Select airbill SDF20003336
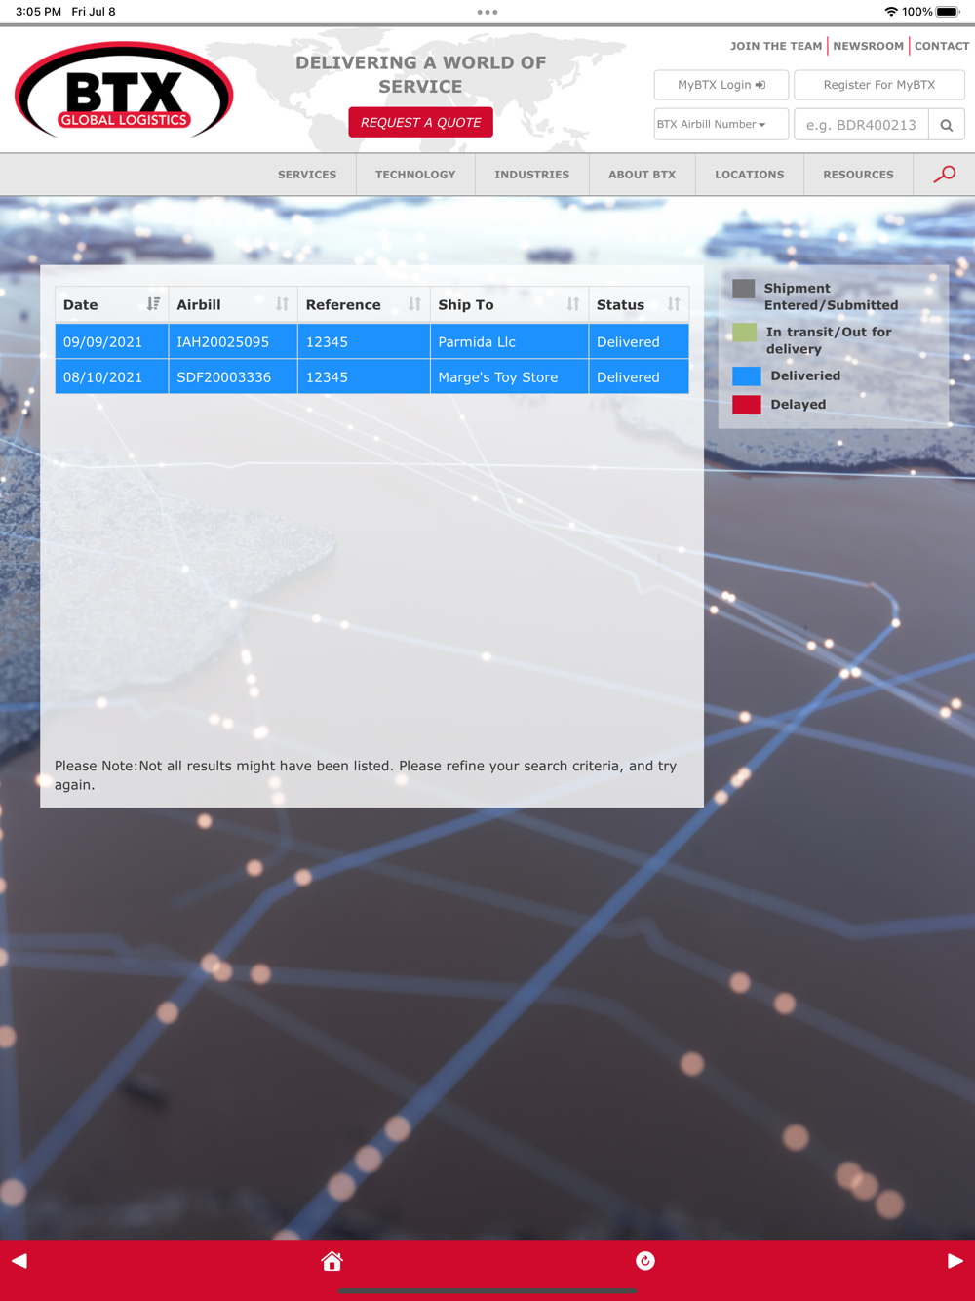975x1301 pixels. coord(223,377)
